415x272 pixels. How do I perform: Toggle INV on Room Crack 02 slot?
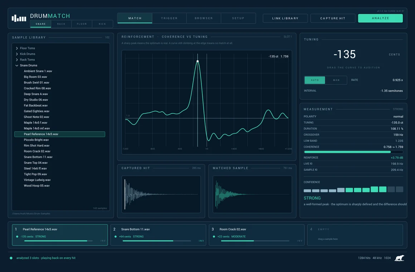pyautogui.click(x=299, y=241)
